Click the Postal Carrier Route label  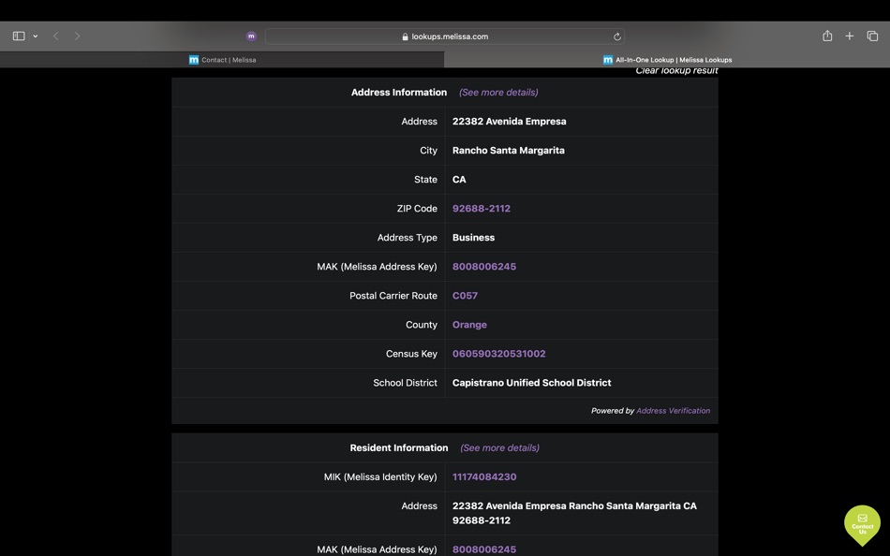(393, 296)
